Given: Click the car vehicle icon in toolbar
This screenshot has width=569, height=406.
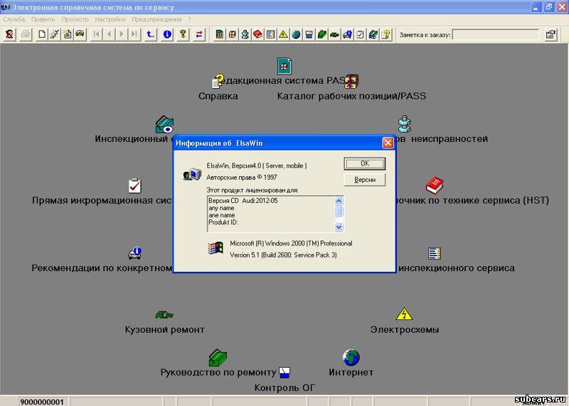Looking at the screenshot, I should coord(80,34).
